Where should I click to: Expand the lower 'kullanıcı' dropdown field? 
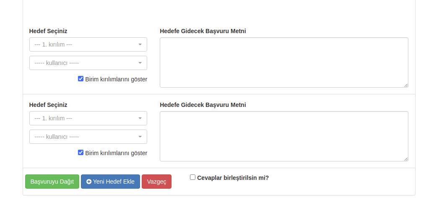pos(88,137)
